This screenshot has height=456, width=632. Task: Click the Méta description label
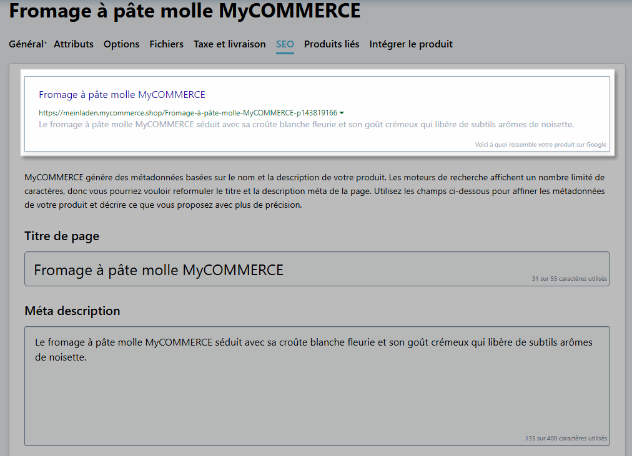(x=72, y=311)
